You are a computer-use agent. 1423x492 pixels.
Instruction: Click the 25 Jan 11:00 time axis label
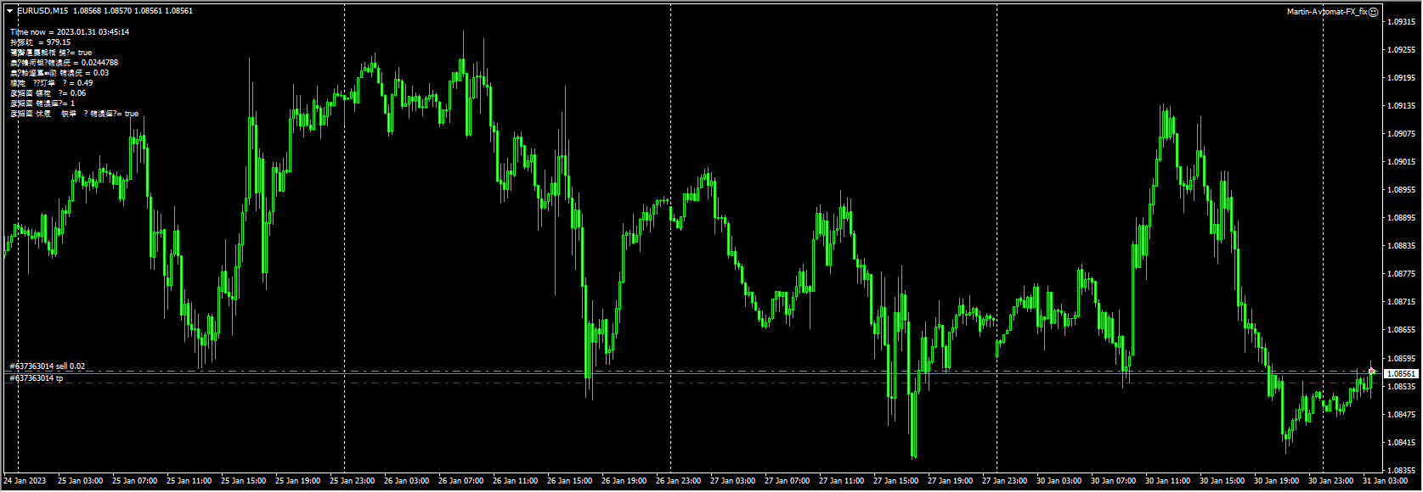[x=189, y=481]
